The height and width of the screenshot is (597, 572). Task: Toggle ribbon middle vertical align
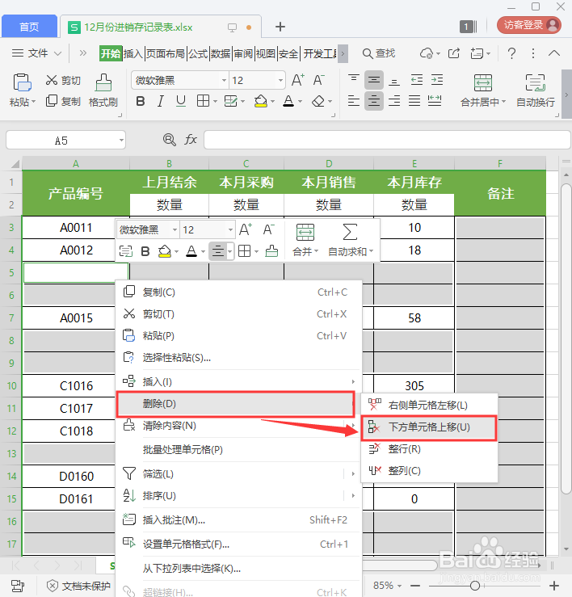tap(374, 80)
